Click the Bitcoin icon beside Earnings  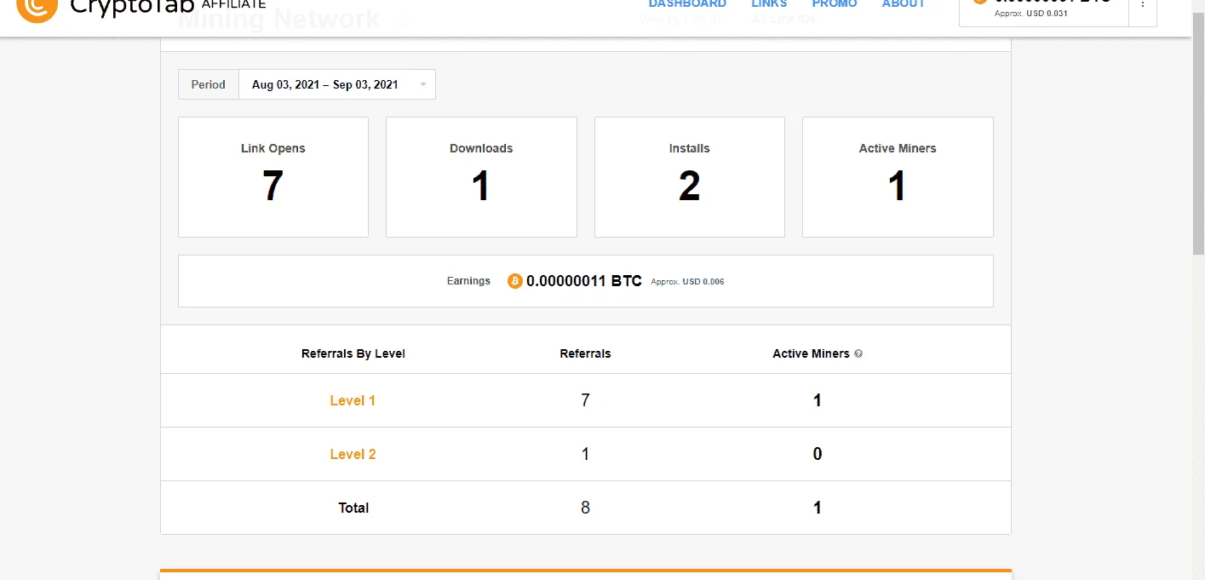514,281
